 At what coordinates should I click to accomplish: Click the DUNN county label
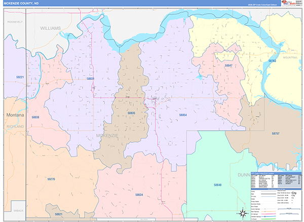coord(244,175)
